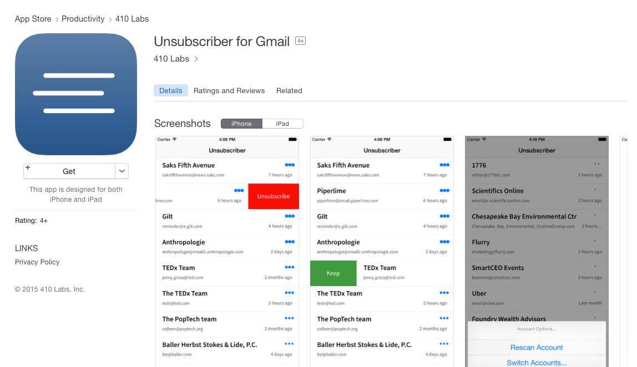Click Rescan Account in third screenshot

tap(537, 348)
